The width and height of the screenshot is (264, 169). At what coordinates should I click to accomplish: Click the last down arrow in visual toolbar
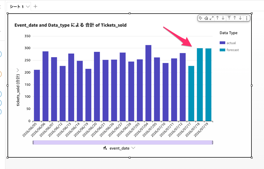(240, 18)
